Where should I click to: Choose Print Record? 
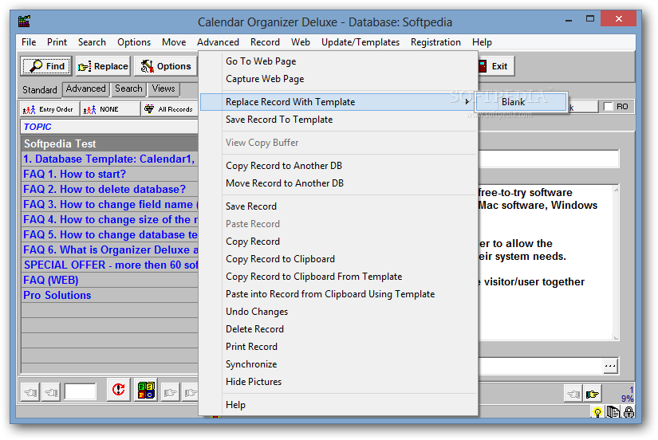click(338, 347)
